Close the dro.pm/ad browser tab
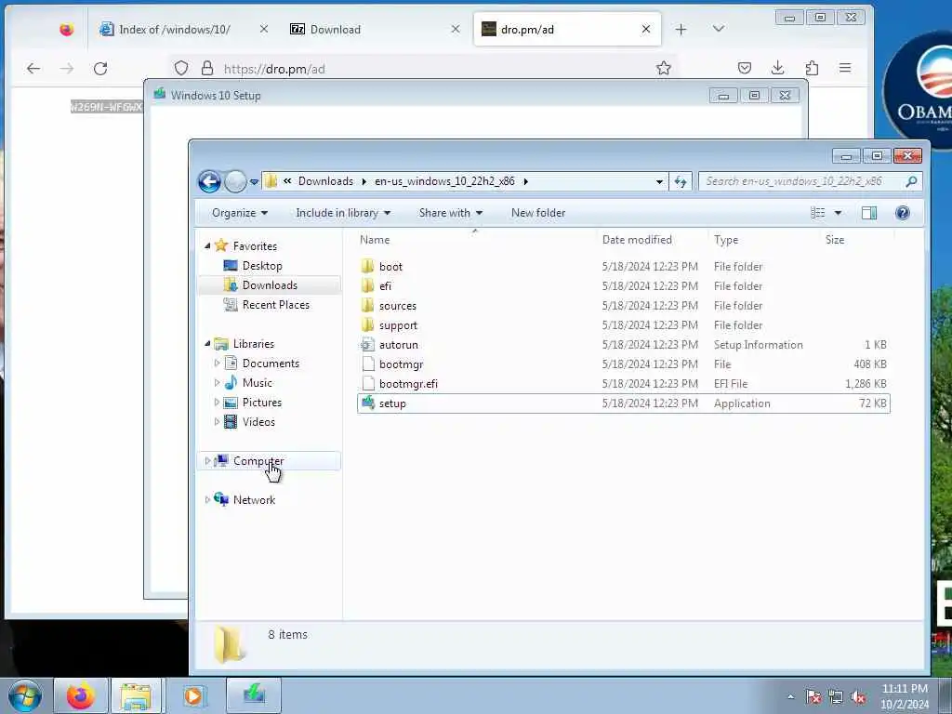This screenshot has height=714, width=952. (x=646, y=29)
